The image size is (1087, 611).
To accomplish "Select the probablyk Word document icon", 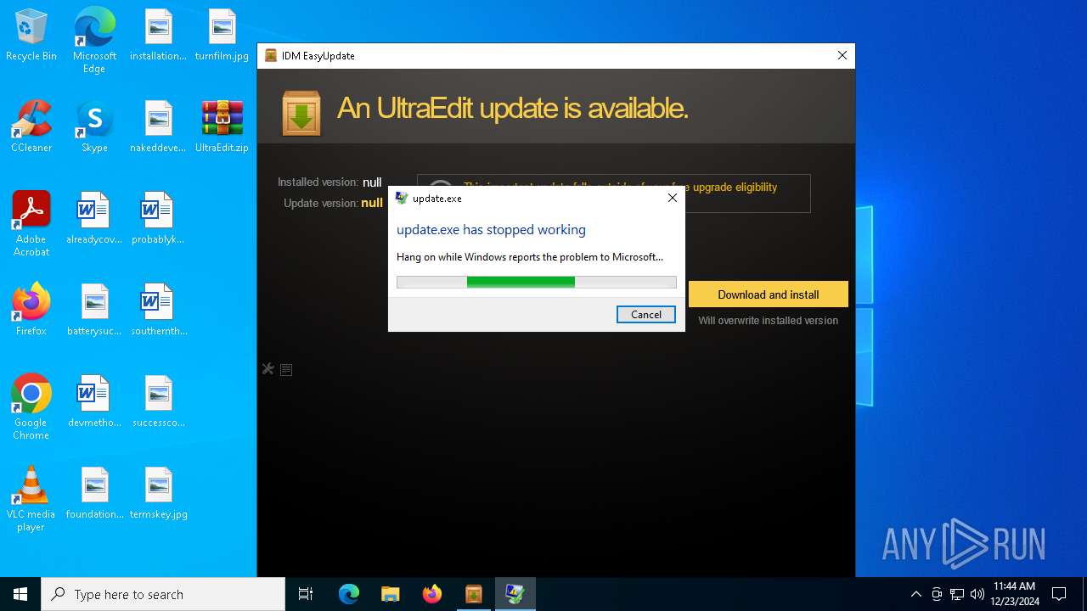I will click(158, 219).
